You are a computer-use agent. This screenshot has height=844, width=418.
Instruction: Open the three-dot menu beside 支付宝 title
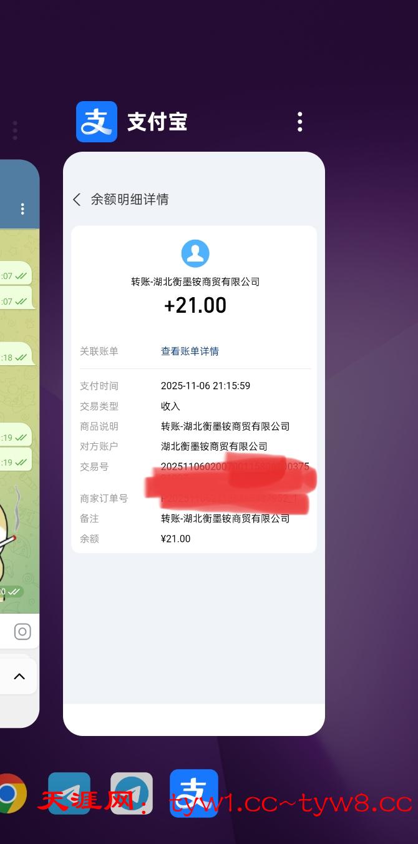(x=300, y=122)
